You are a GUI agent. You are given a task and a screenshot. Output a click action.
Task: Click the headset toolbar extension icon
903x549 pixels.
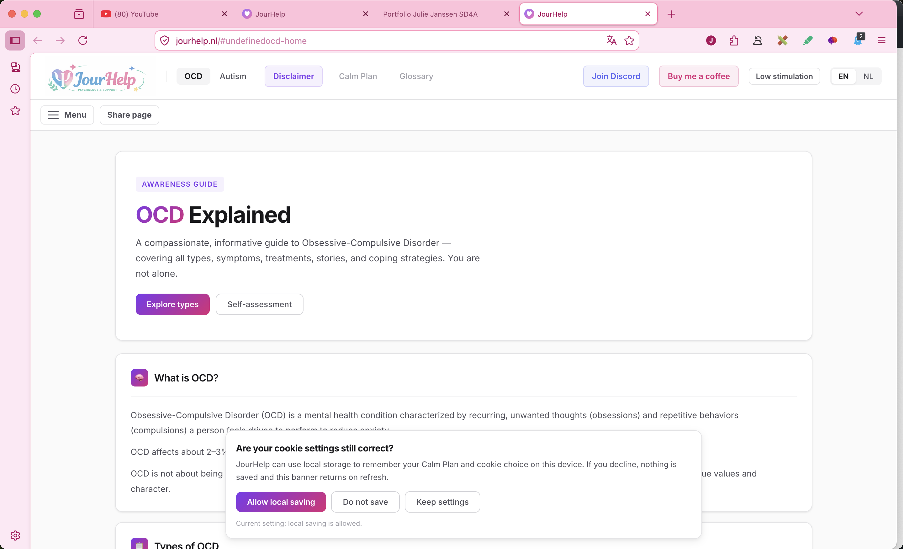758,40
